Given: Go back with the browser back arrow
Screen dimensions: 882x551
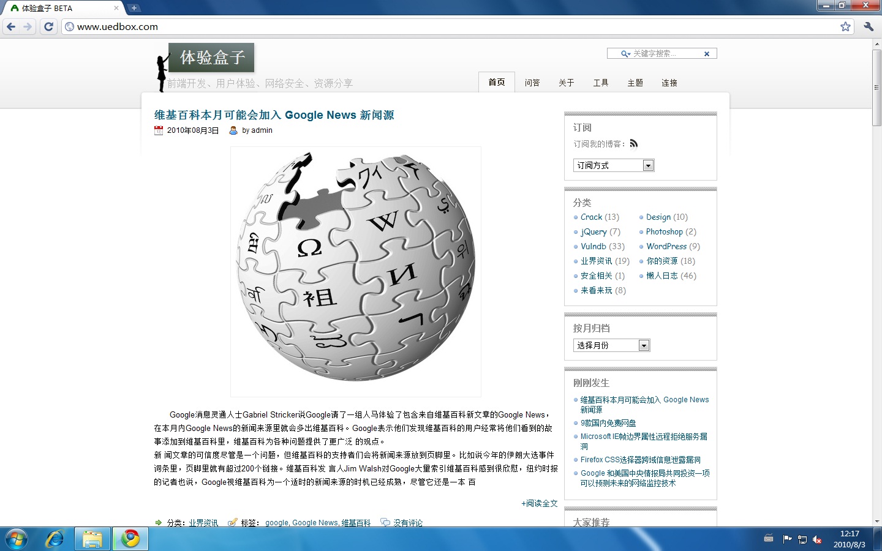Looking at the screenshot, I should (x=11, y=26).
